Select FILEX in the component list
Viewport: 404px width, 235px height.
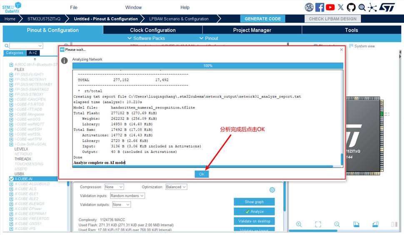(19, 70)
